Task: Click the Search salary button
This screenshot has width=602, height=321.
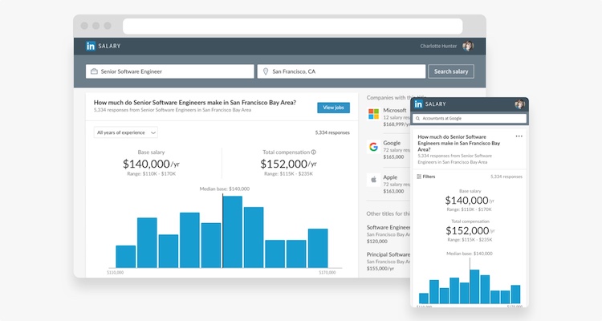Action: [x=450, y=71]
